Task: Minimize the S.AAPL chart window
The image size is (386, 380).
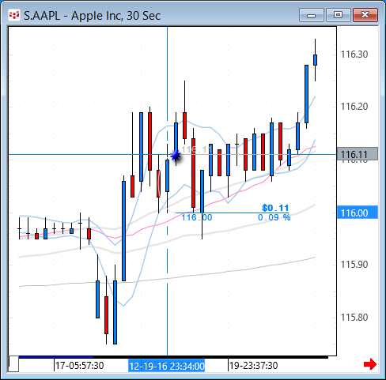Action: click(x=312, y=15)
